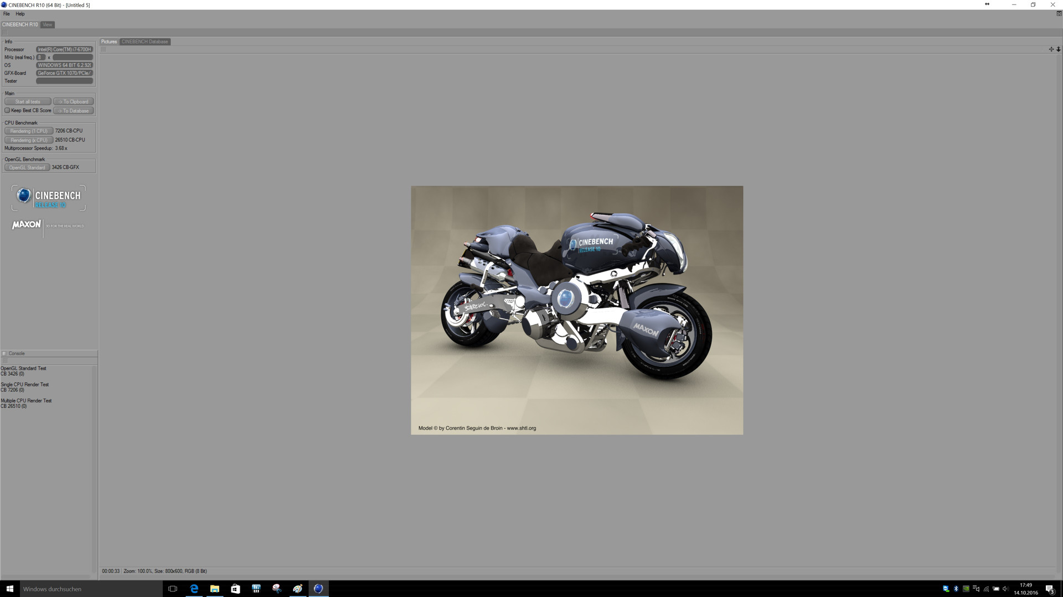Run the OpenGL Standard benchmark
The image size is (1063, 597).
(x=27, y=167)
